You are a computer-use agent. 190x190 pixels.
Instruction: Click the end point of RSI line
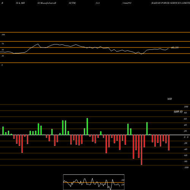point(168,48)
